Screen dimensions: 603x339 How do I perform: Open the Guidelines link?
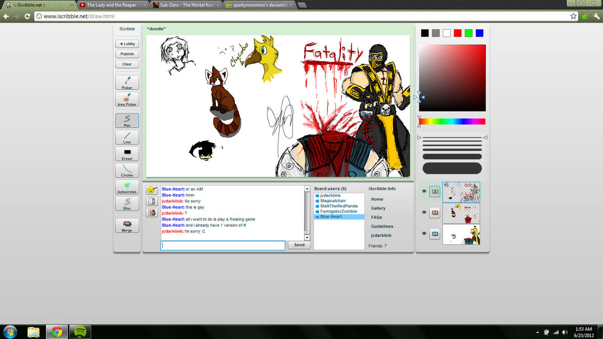point(382,226)
